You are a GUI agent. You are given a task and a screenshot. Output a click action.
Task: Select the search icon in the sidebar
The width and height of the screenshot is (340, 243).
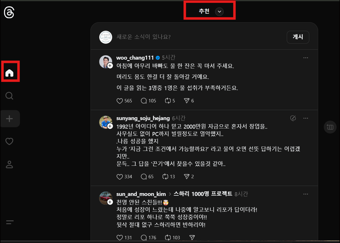9,96
